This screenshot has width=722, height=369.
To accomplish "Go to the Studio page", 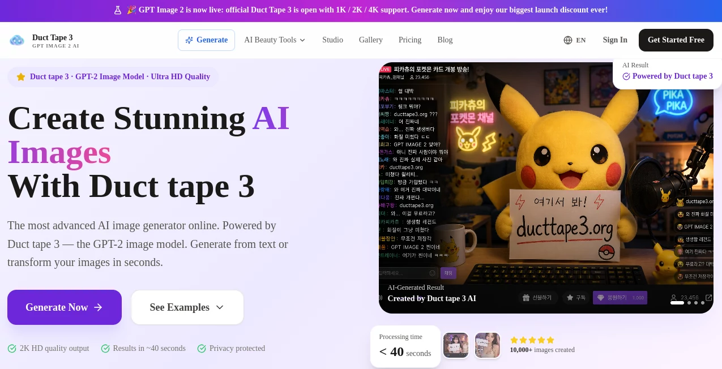I will click(332, 40).
